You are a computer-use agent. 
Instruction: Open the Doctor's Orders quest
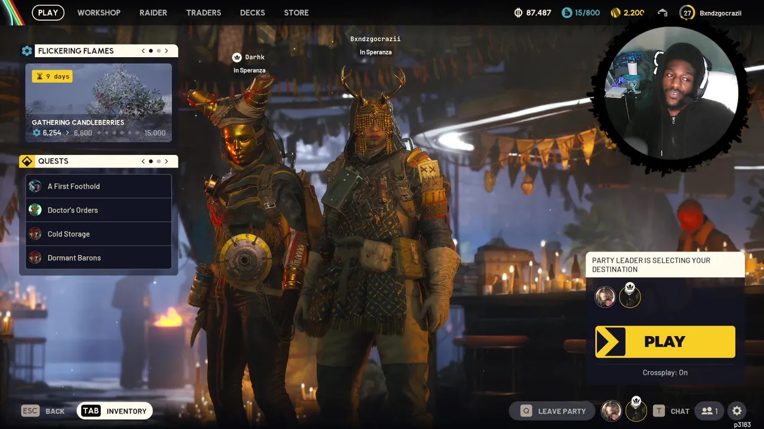(98, 210)
